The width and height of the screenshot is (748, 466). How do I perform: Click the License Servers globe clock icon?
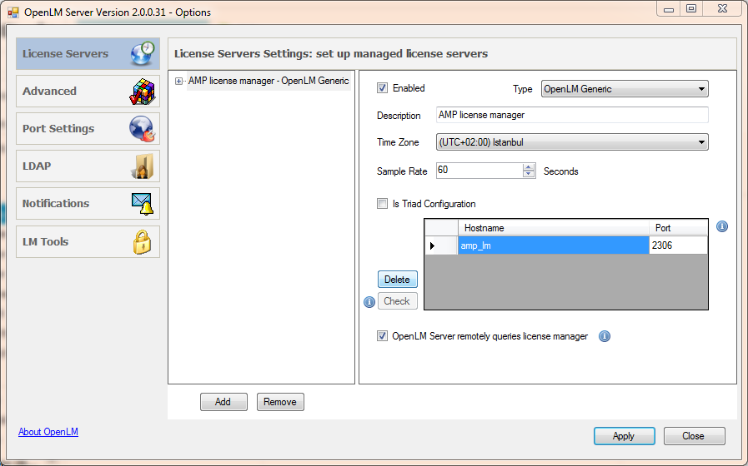pos(143,54)
